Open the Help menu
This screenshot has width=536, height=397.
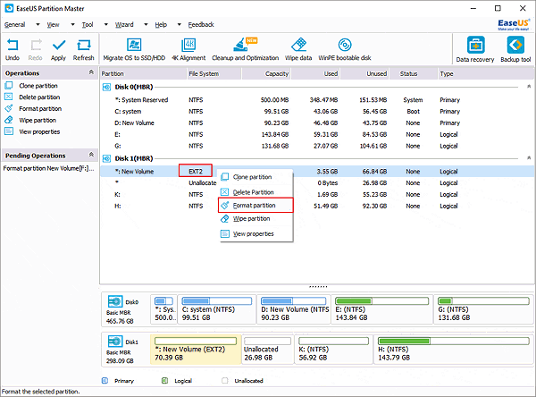[x=161, y=25]
